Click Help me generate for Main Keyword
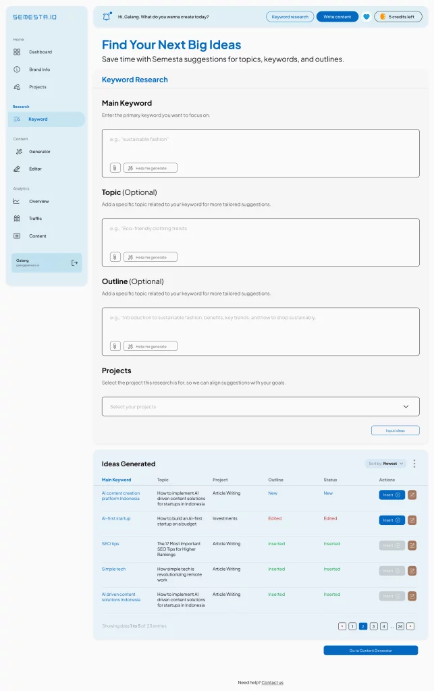 [151, 168]
